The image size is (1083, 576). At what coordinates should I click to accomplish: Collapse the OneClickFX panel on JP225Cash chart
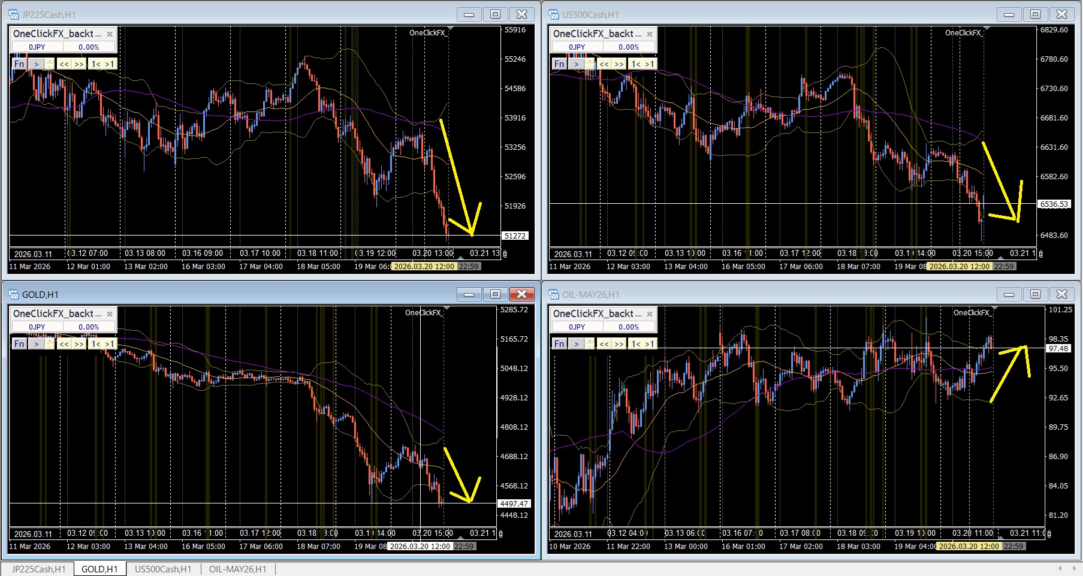coord(98,34)
